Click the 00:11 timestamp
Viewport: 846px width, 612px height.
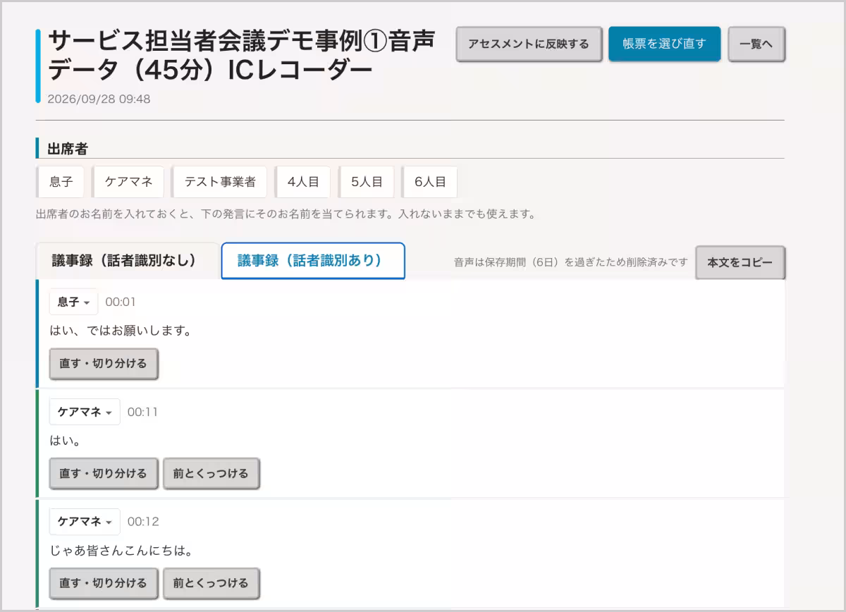pos(143,412)
